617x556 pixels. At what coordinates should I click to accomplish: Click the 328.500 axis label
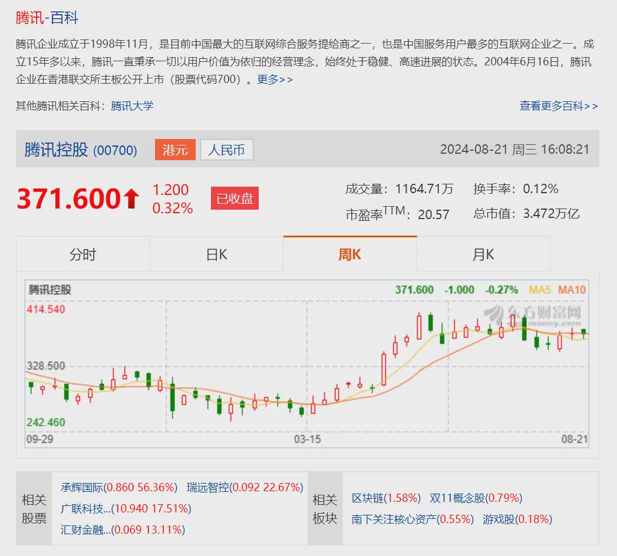pos(45,366)
